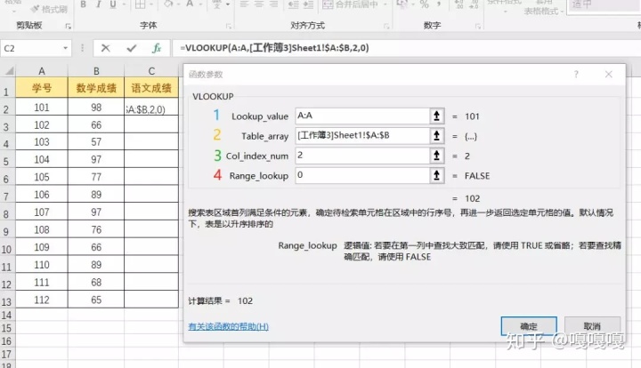The image size is (641, 368).
Task: Click the comma style icon
Action: pyautogui.click(x=439, y=4)
